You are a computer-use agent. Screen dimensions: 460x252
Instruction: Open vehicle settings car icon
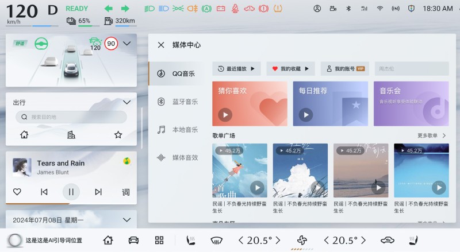[133, 241]
